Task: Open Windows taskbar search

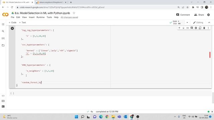Action: 83,117
